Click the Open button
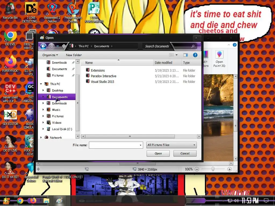Viewport: 275px width, 206px height. [x=158, y=153]
